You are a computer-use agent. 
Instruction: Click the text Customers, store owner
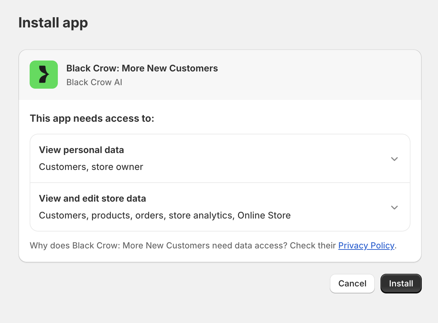91,166
